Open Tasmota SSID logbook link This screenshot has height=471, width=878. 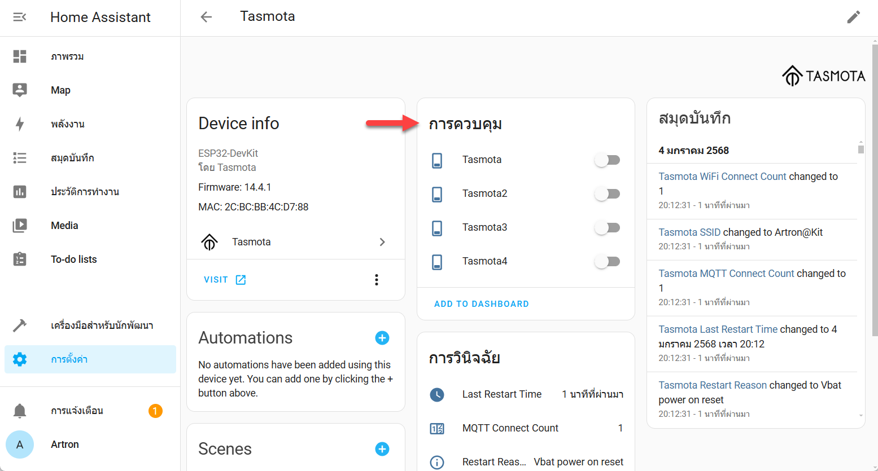(x=689, y=232)
